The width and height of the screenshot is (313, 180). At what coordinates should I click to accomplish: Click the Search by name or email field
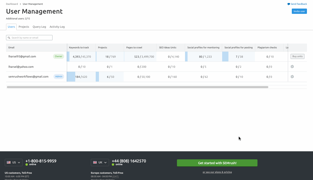[29, 38]
